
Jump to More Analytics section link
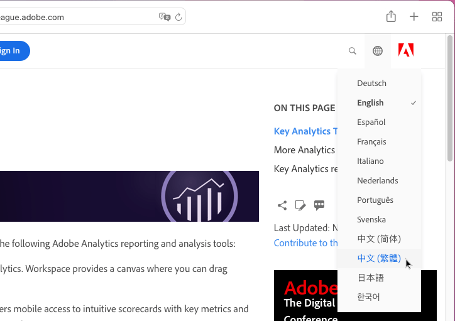(304, 150)
